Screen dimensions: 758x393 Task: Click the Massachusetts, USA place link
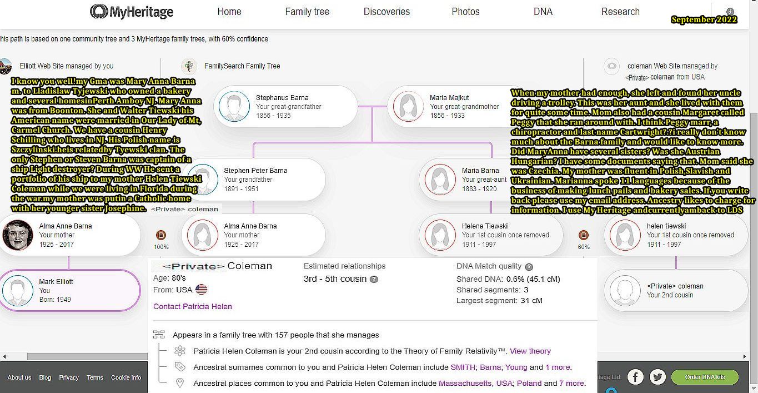click(475, 384)
